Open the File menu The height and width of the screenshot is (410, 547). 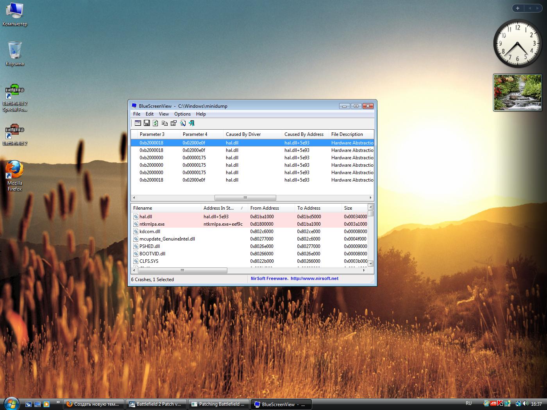(x=137, y=114)
